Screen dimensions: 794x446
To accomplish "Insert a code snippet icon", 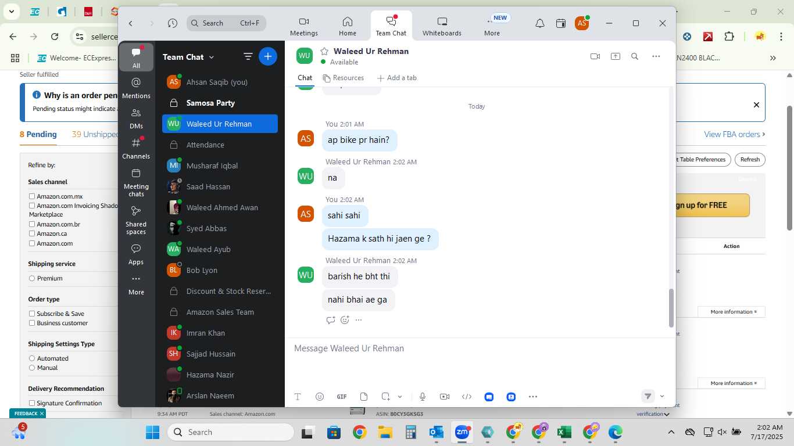I will [467, 397].
